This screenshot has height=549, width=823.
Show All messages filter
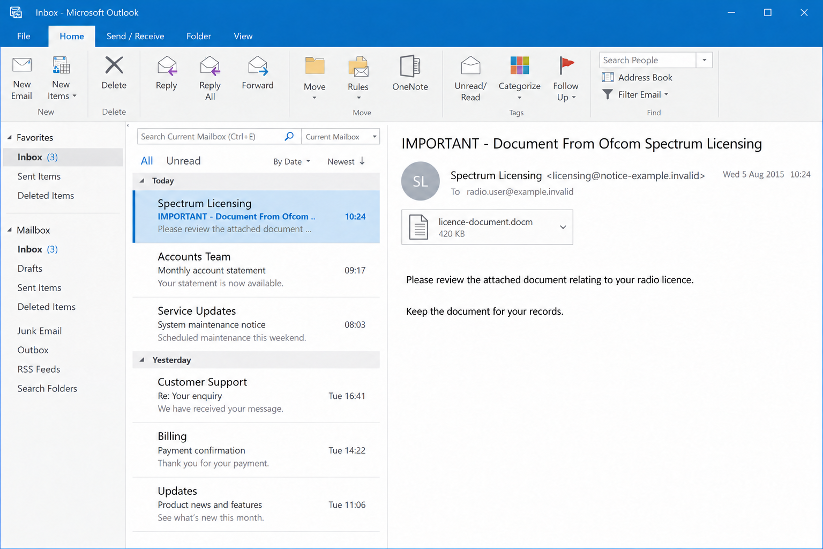tap(147, 161)
